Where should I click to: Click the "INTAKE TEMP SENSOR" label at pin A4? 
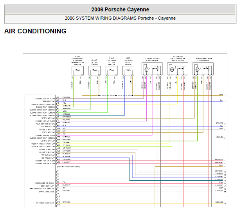pos(45,107)
